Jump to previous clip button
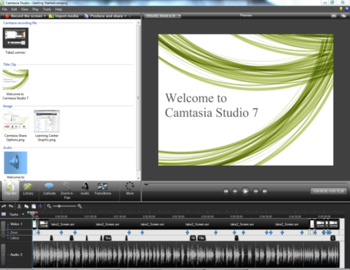This screenshot has width=350, height=270. coord(225,191)
